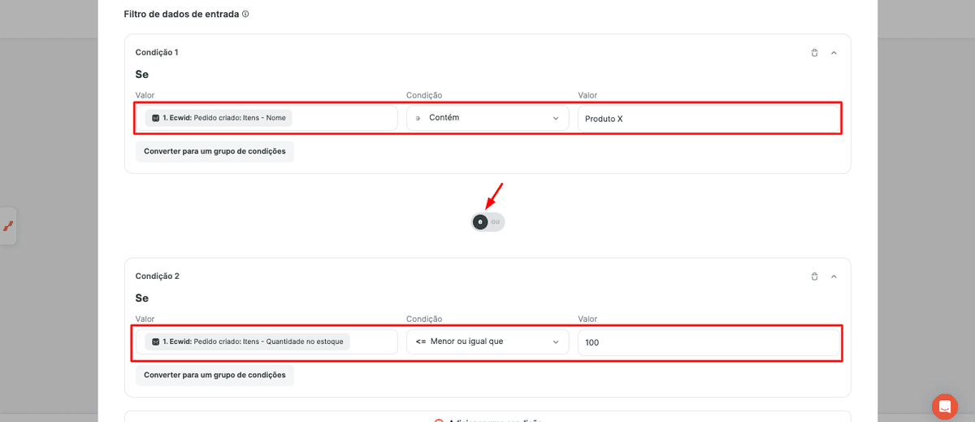Click the Produto X value field
This screenshot has width=975, height=422.
[x=708, y=118]
